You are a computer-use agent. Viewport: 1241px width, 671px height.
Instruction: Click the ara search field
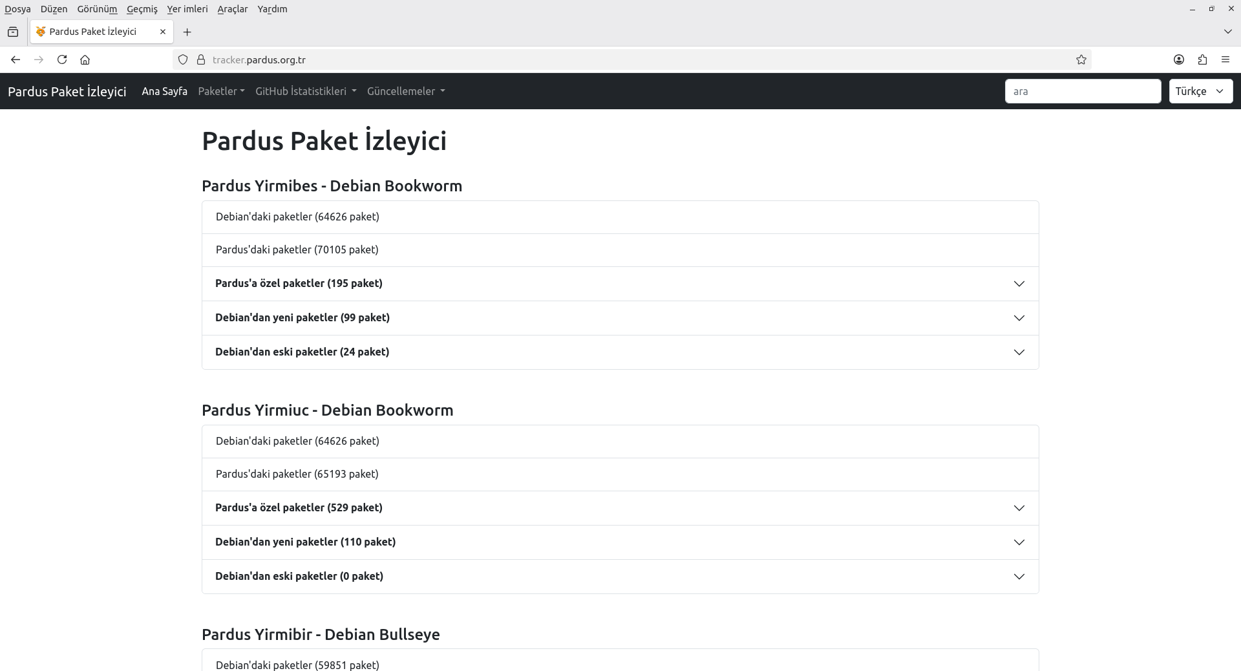click(x=1083, y=91)
